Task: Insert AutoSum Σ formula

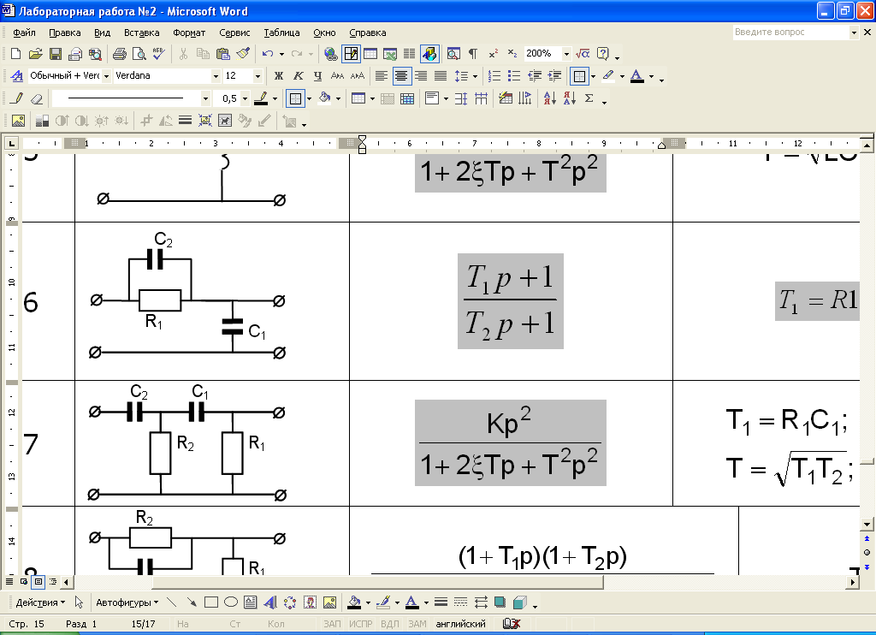Action: [x=589, y=99]
